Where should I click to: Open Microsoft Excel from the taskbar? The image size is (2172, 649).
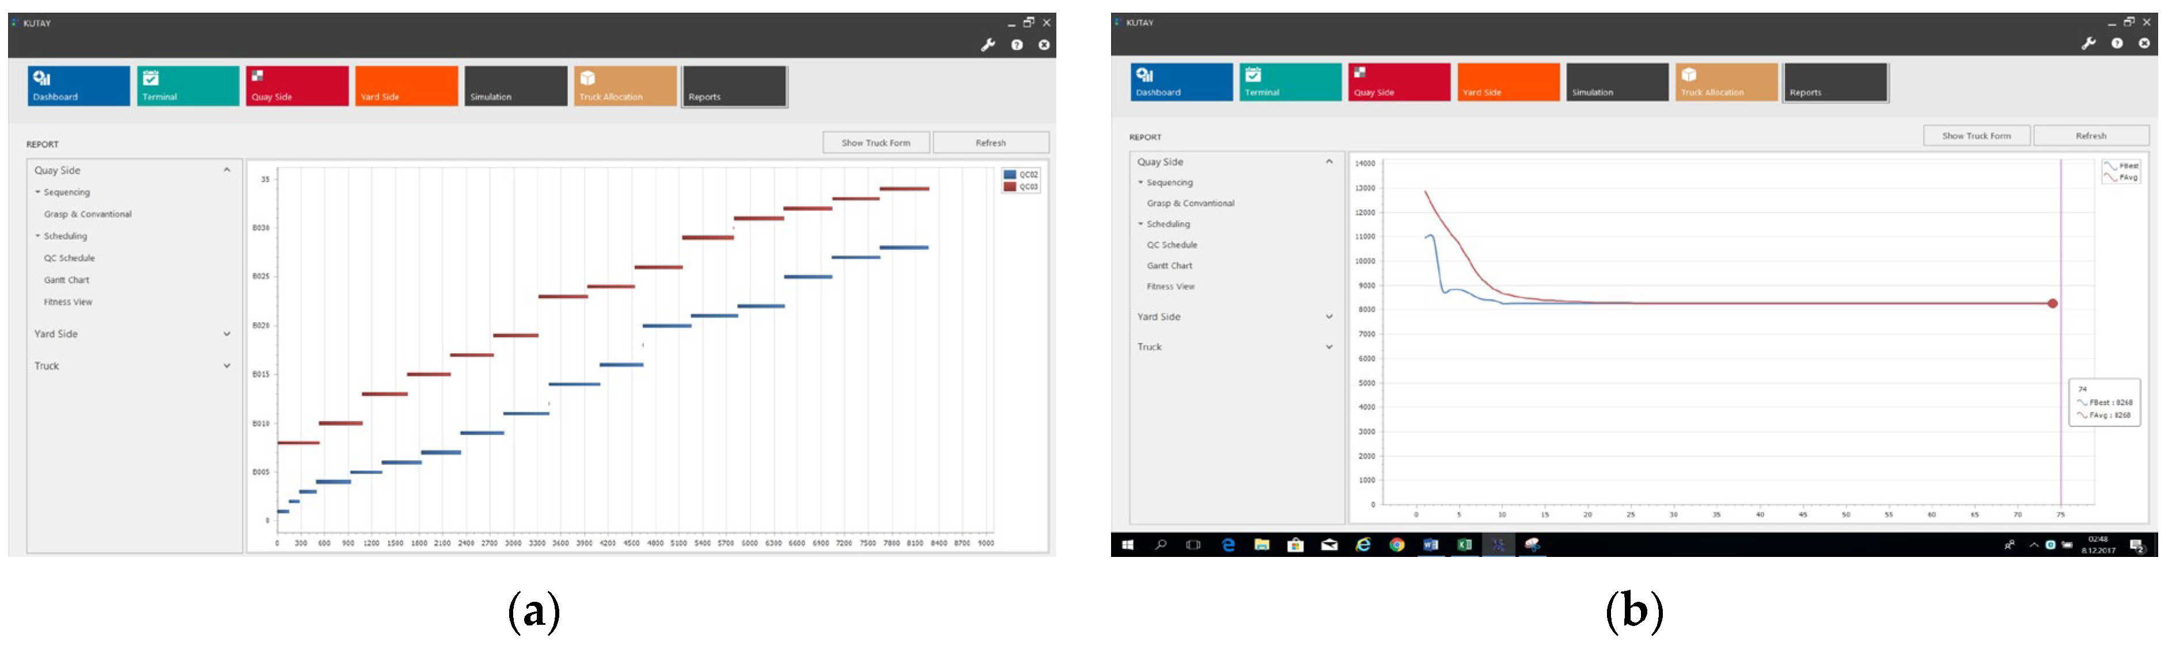pyautogui.click(x=1464, y=545)
